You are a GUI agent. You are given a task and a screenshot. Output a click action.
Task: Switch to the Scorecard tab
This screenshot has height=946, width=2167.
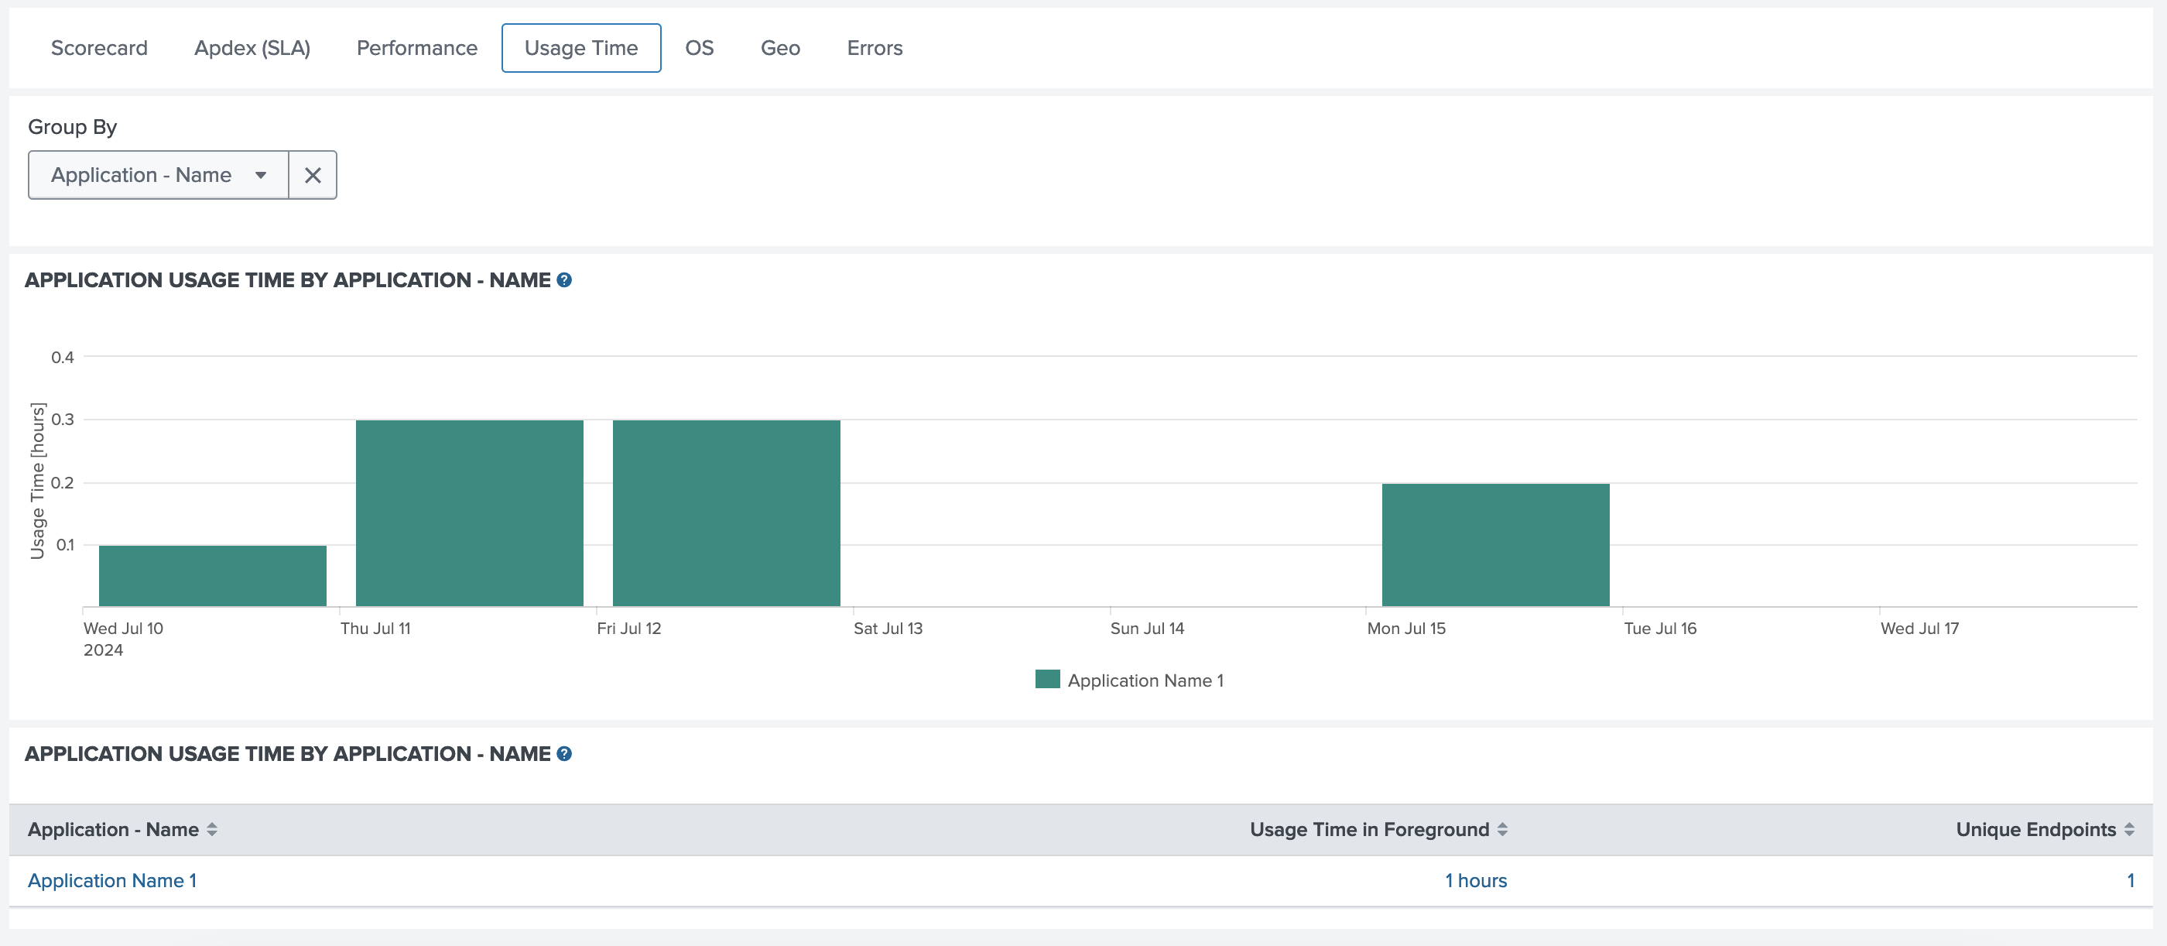point(99,48)
